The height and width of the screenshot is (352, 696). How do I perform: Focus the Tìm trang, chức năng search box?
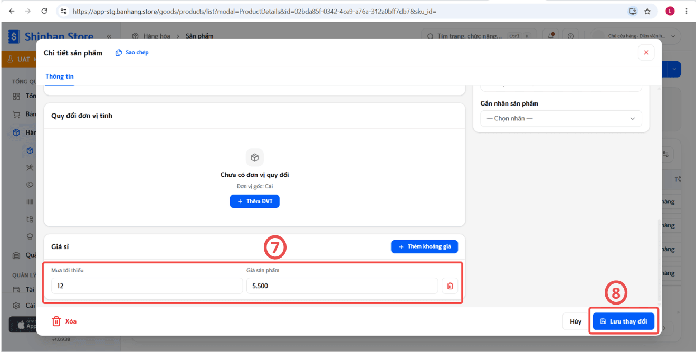click(479, 36)
